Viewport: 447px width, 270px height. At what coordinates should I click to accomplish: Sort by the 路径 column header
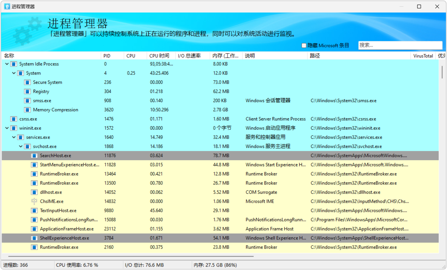[359, 56]
